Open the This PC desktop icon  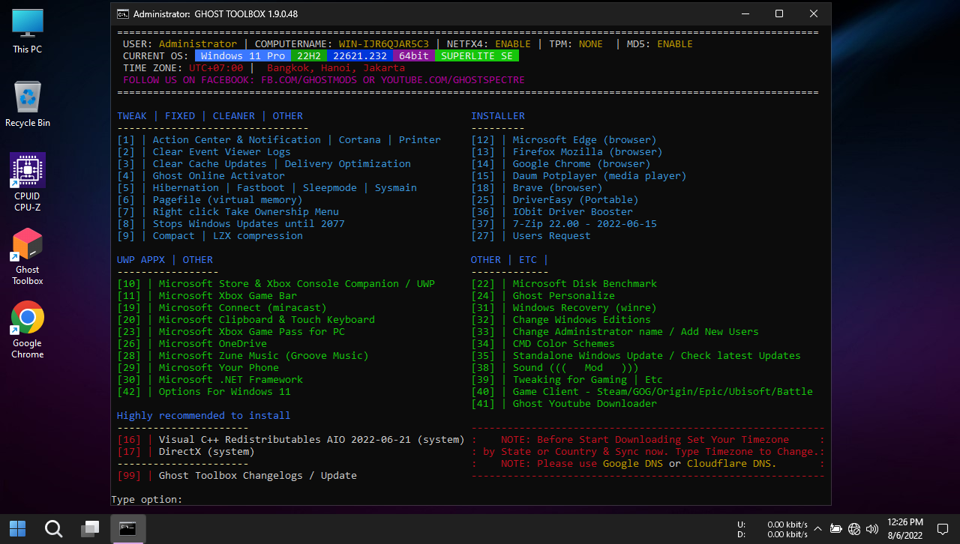point(28,30)
